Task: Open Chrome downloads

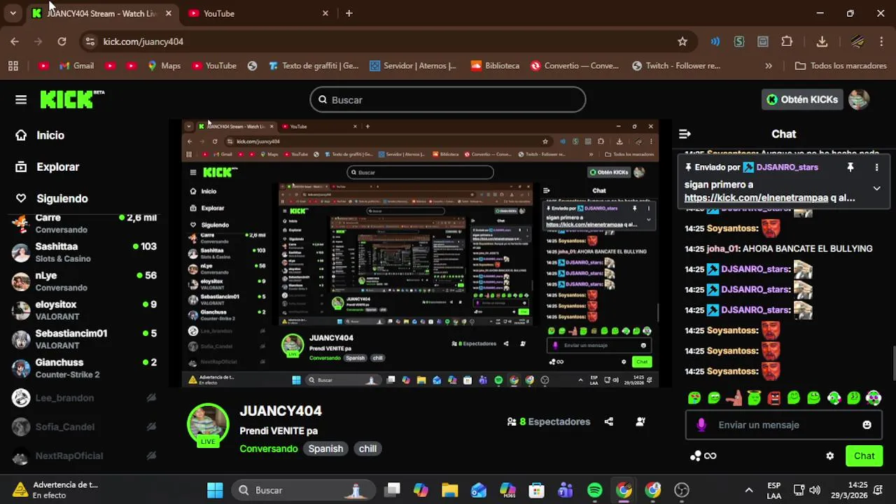Action: 822,41
